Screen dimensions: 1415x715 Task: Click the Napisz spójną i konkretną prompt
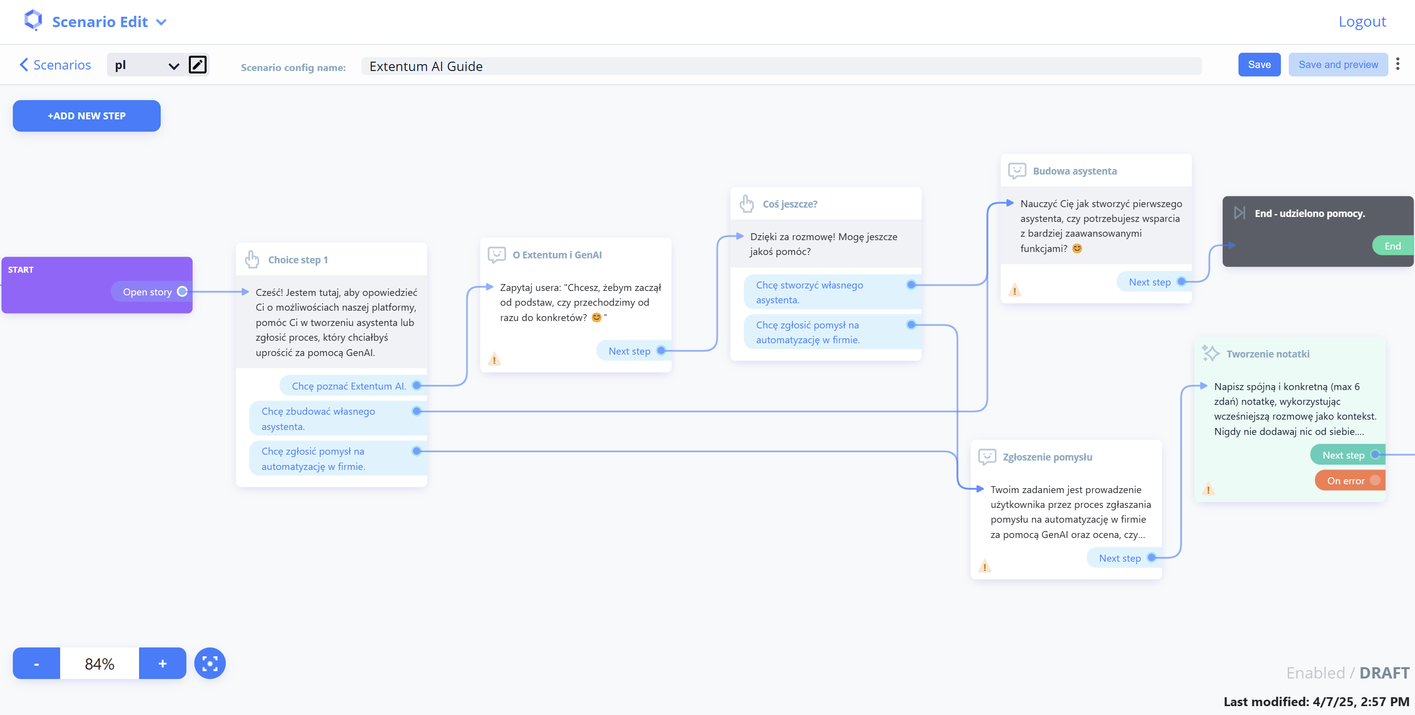tap(1295, 409)
